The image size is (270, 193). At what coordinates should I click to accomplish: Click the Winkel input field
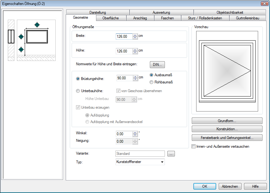tap(124, 134)
